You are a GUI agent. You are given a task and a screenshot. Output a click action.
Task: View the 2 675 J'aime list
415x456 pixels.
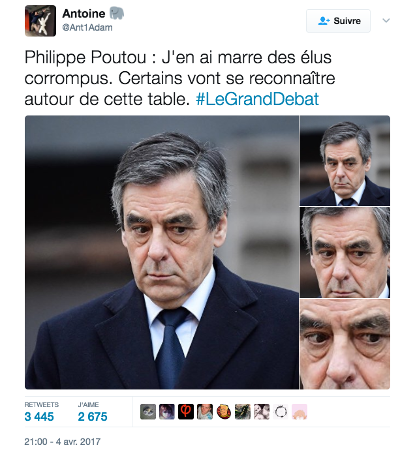(93, 417)
